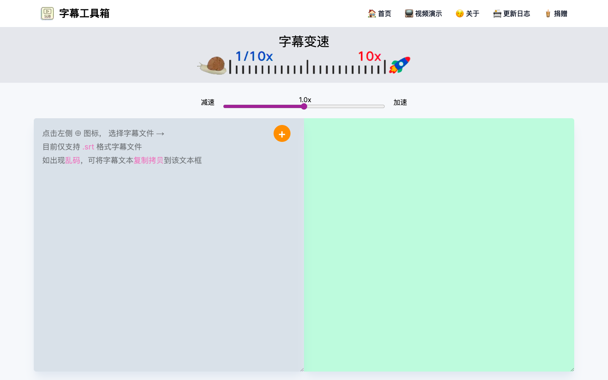Click the snail icon near 1/10x
The height and width of the screenshot is (380, 608).
(212, 65)
